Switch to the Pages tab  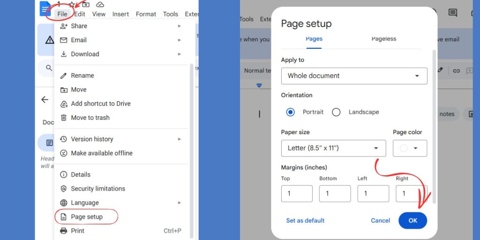pyautogui.click(x=314, y=39)
